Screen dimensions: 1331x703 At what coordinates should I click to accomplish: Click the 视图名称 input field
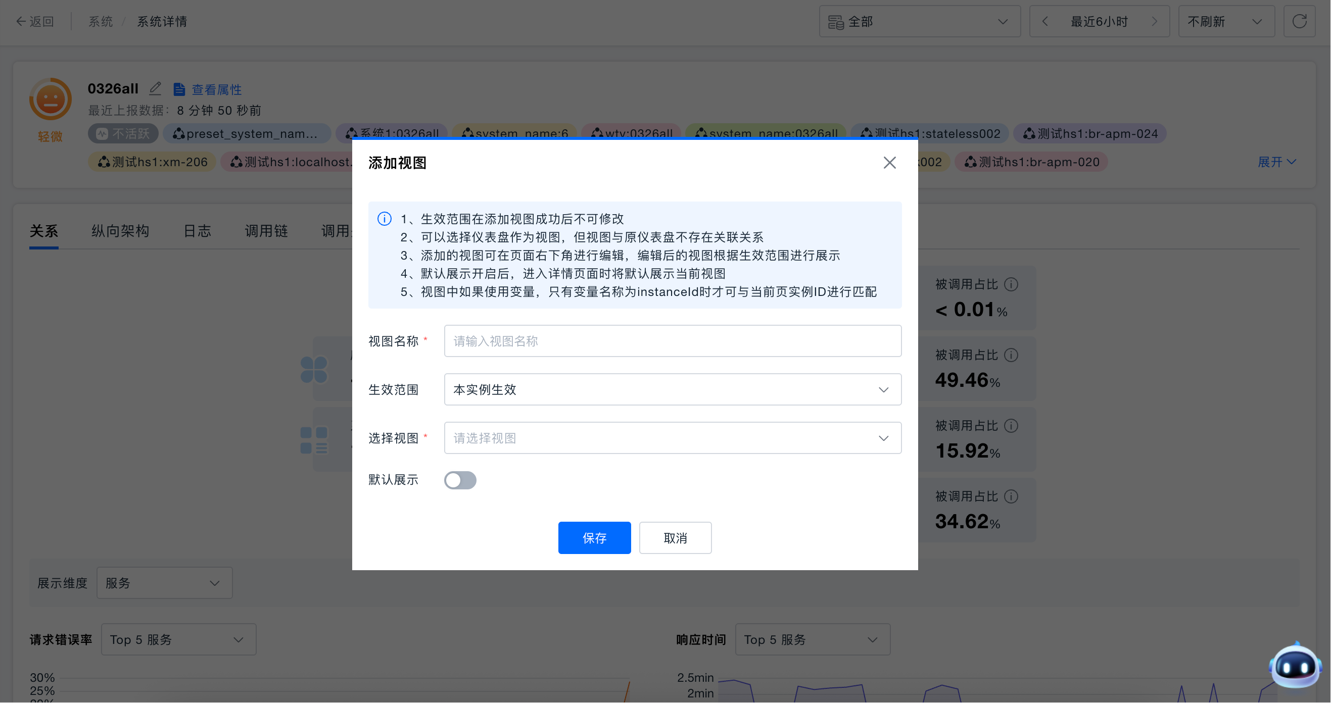673,341
